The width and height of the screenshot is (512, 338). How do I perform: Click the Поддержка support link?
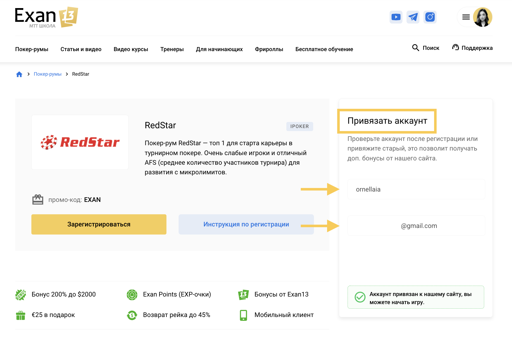click(477, 48)
